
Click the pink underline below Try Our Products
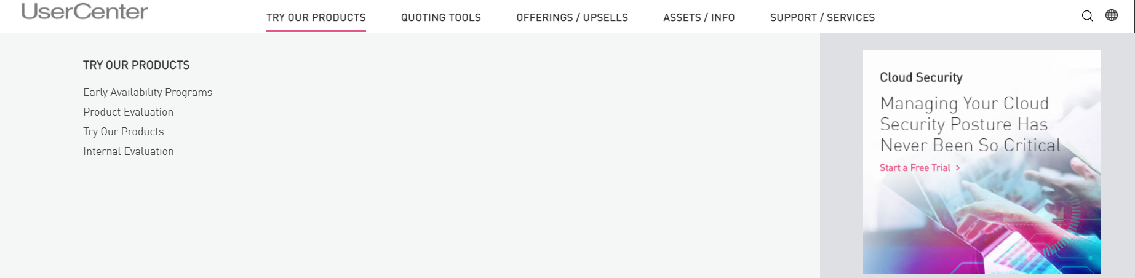[316, 30]
